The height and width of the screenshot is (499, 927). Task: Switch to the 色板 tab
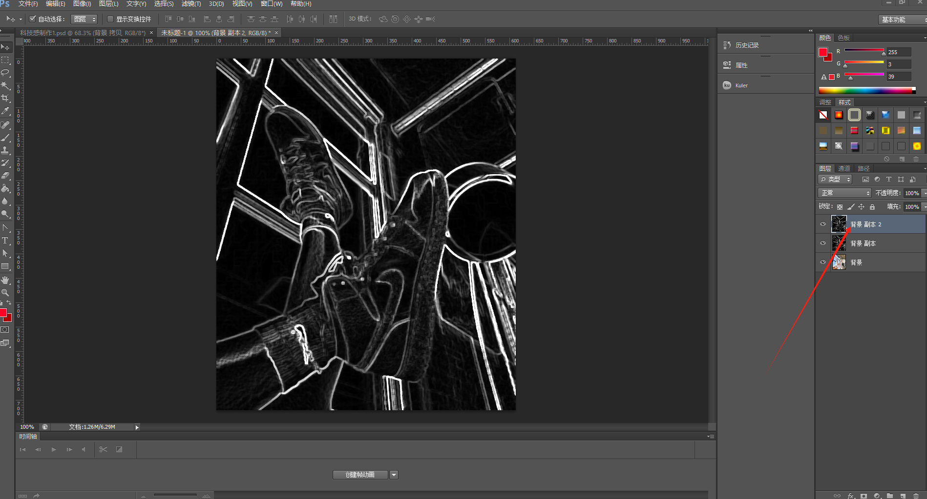[x=843, y=38]
